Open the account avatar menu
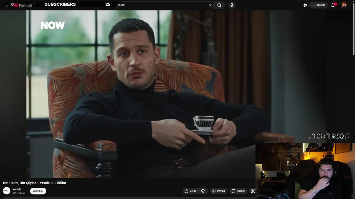This screenshot has width=355, height=199. [x=344, y=5]
